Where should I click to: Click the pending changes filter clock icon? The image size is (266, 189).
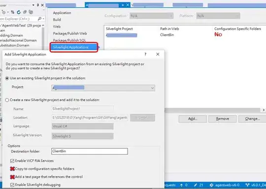[3, 12]
